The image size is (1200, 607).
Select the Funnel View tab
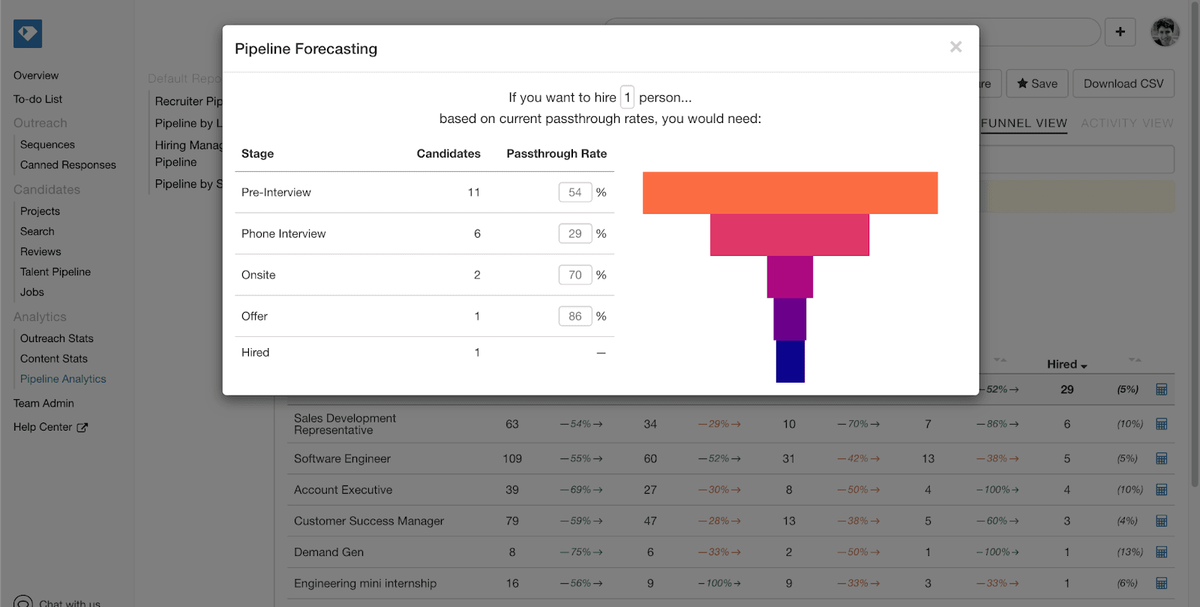(1024, 123)
